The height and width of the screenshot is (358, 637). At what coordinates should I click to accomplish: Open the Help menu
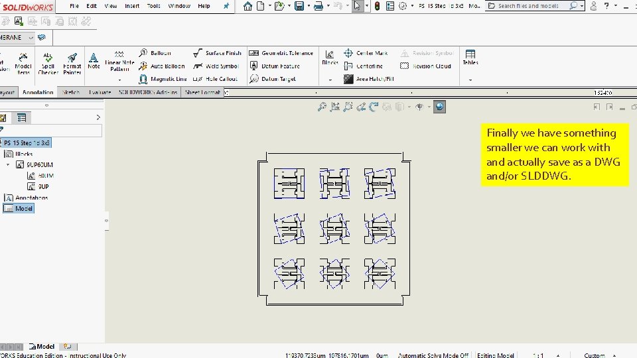[x=204, y=6]
